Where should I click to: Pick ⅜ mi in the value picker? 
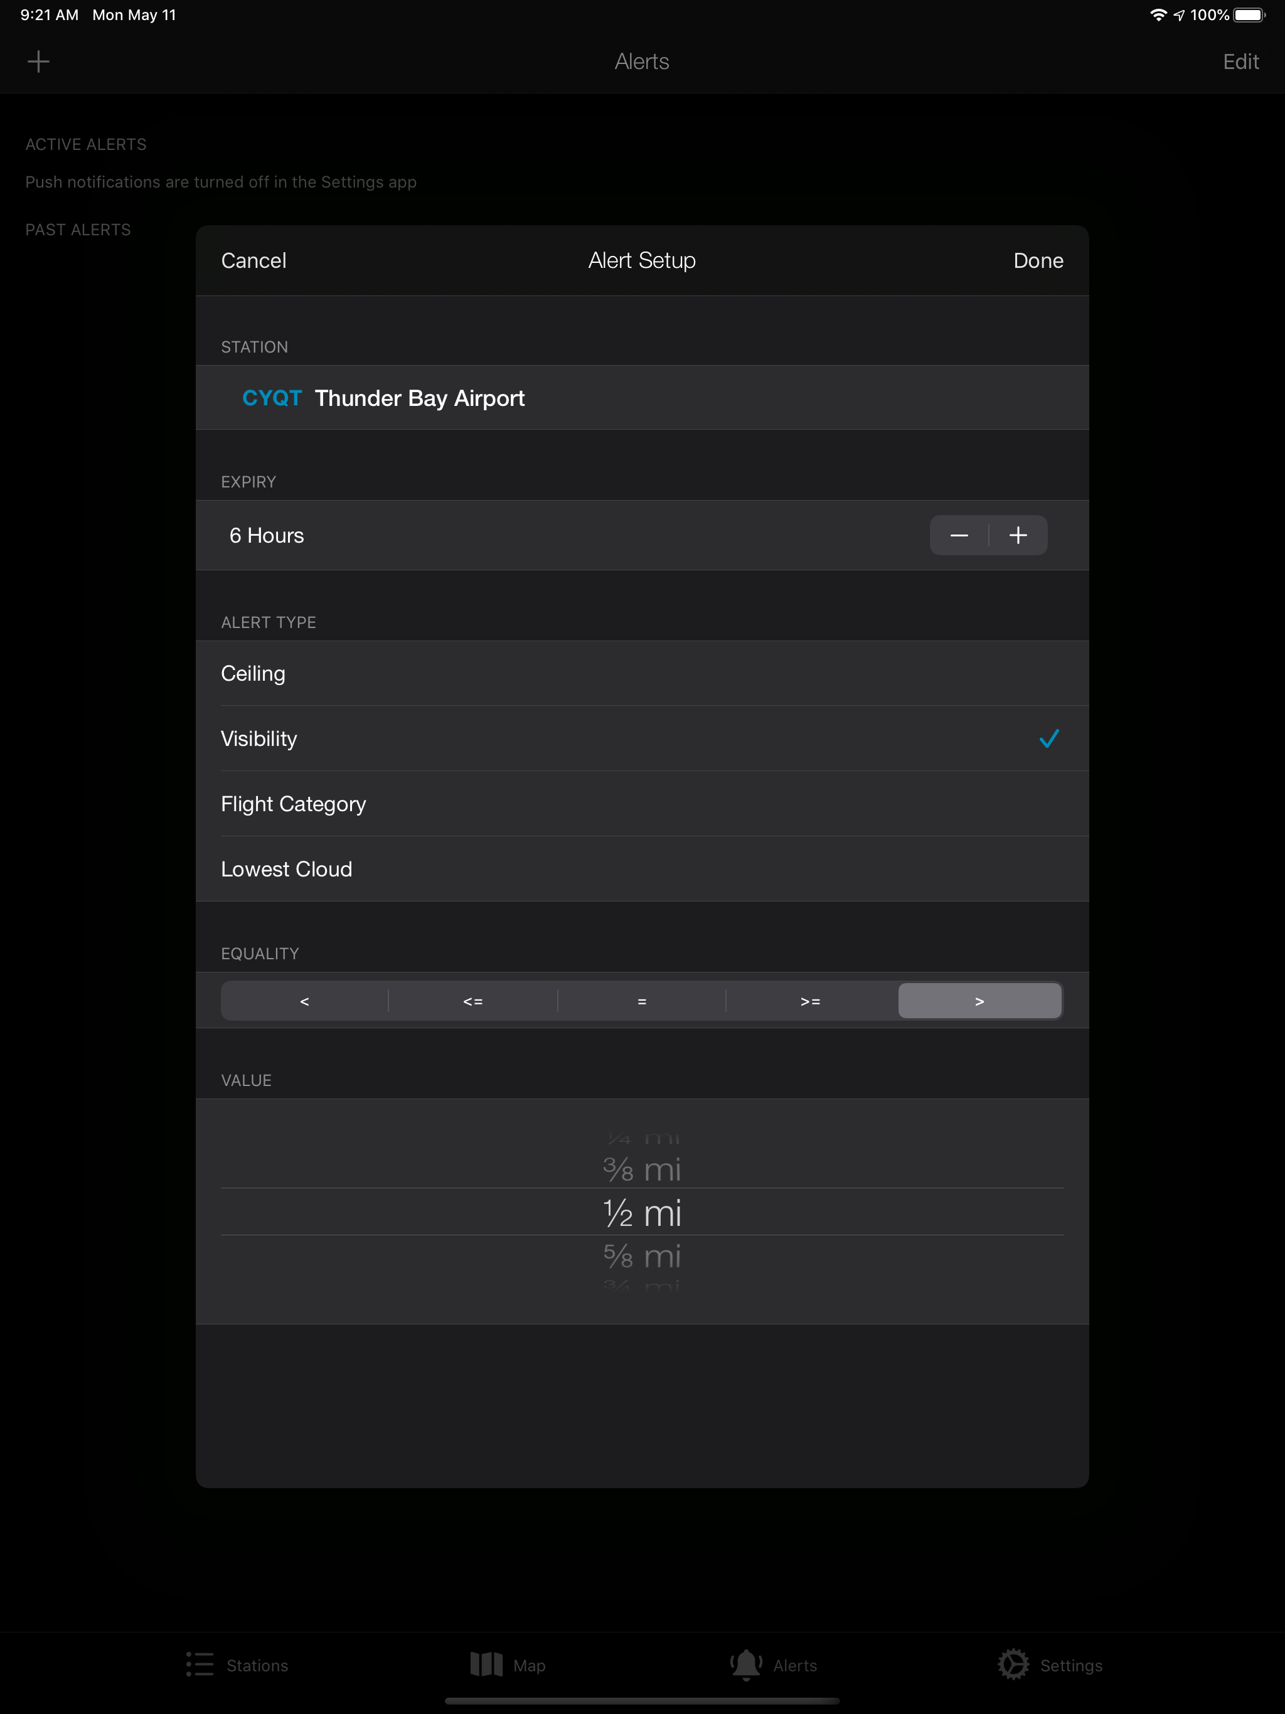pyautogui.click(x=642, y=1169)
